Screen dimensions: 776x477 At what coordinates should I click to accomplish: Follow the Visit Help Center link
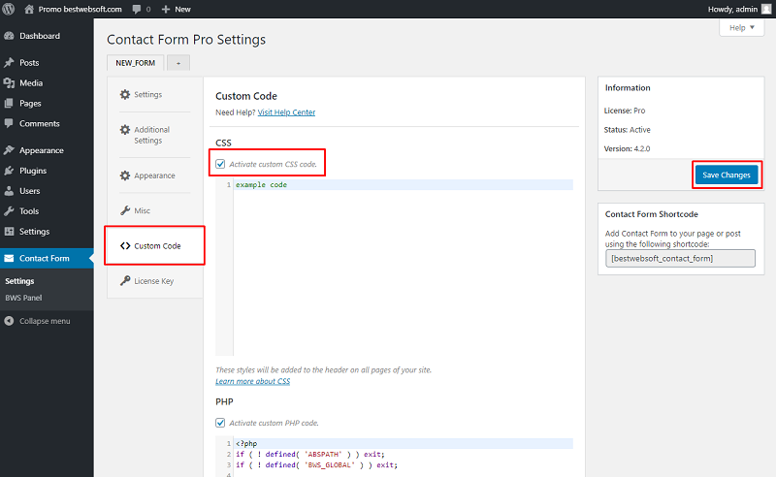286,112
